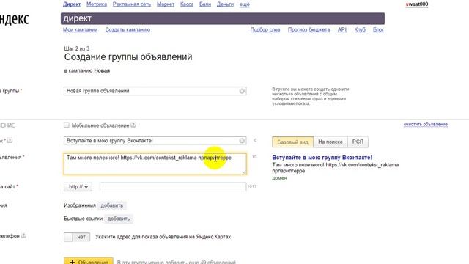Open the Подбор слов tool
This screenshot has width=469, height=264.
265,29
